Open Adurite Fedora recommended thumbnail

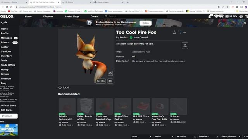(x=67, y=107)
